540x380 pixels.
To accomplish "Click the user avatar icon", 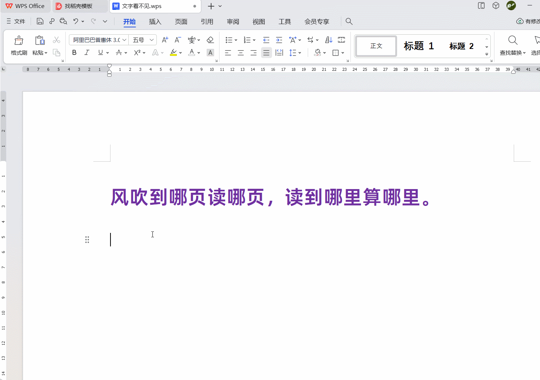I will point(511,5).
